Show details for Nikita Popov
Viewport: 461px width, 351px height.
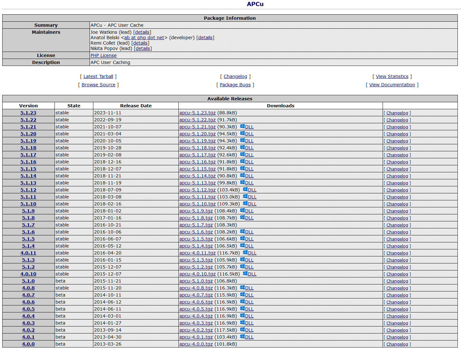point(143,48)
